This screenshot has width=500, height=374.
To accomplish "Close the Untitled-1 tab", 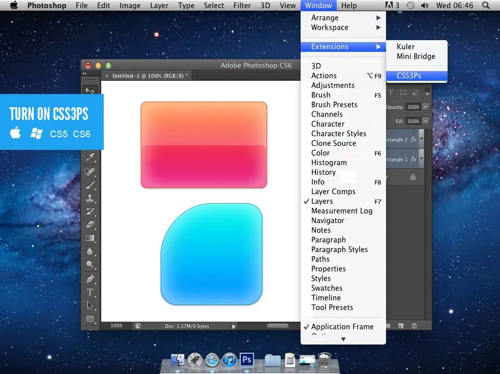I will (107, 76).
